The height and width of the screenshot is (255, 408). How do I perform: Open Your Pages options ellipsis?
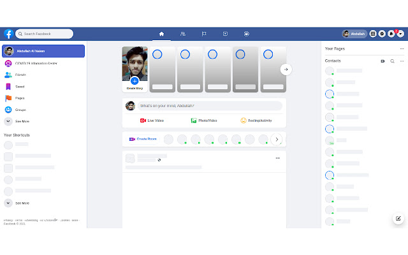[402, 48]
